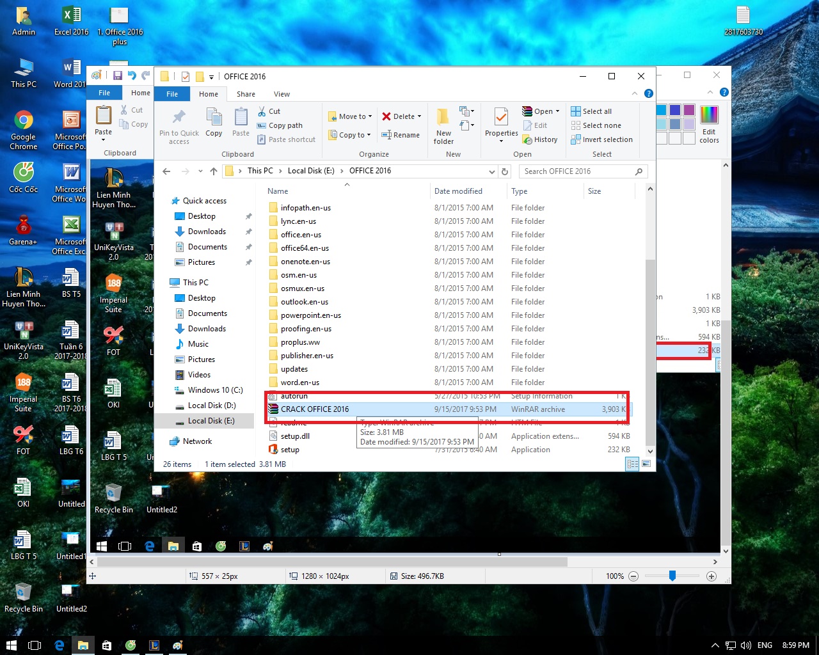Expand the Open button dropdown arrow
819x655 pixels.
click(557, 111)
